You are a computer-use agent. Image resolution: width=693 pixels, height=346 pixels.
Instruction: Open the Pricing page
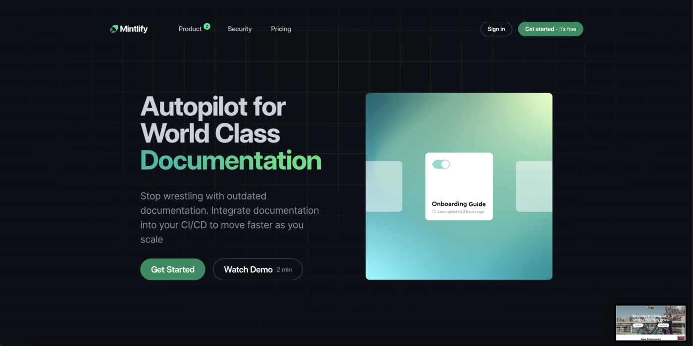point(281,29)
